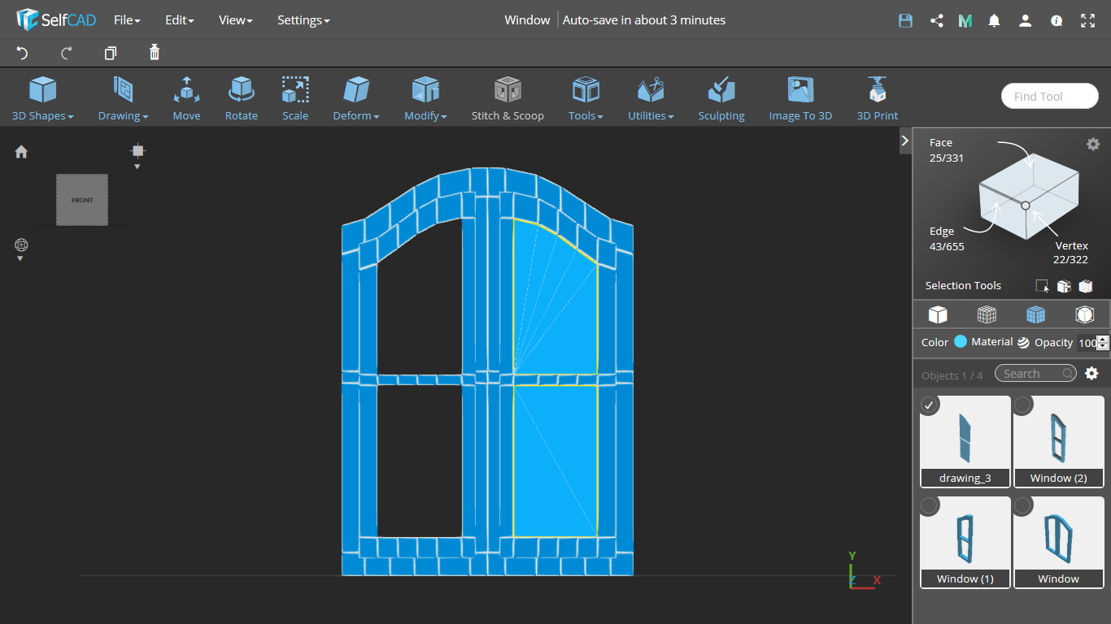Viewport: 1111px width, 624px height.
Task: Open the Utilities dropdown
Action: coord(651,98)
